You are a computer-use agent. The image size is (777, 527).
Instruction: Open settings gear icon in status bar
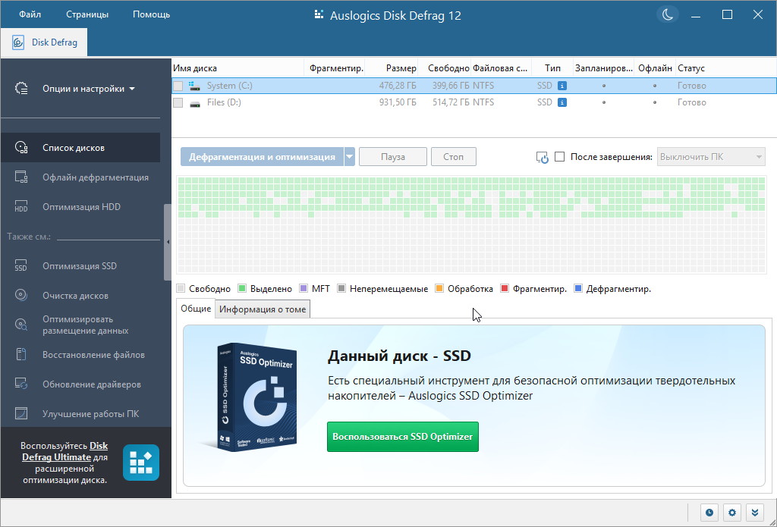(732, 513)
